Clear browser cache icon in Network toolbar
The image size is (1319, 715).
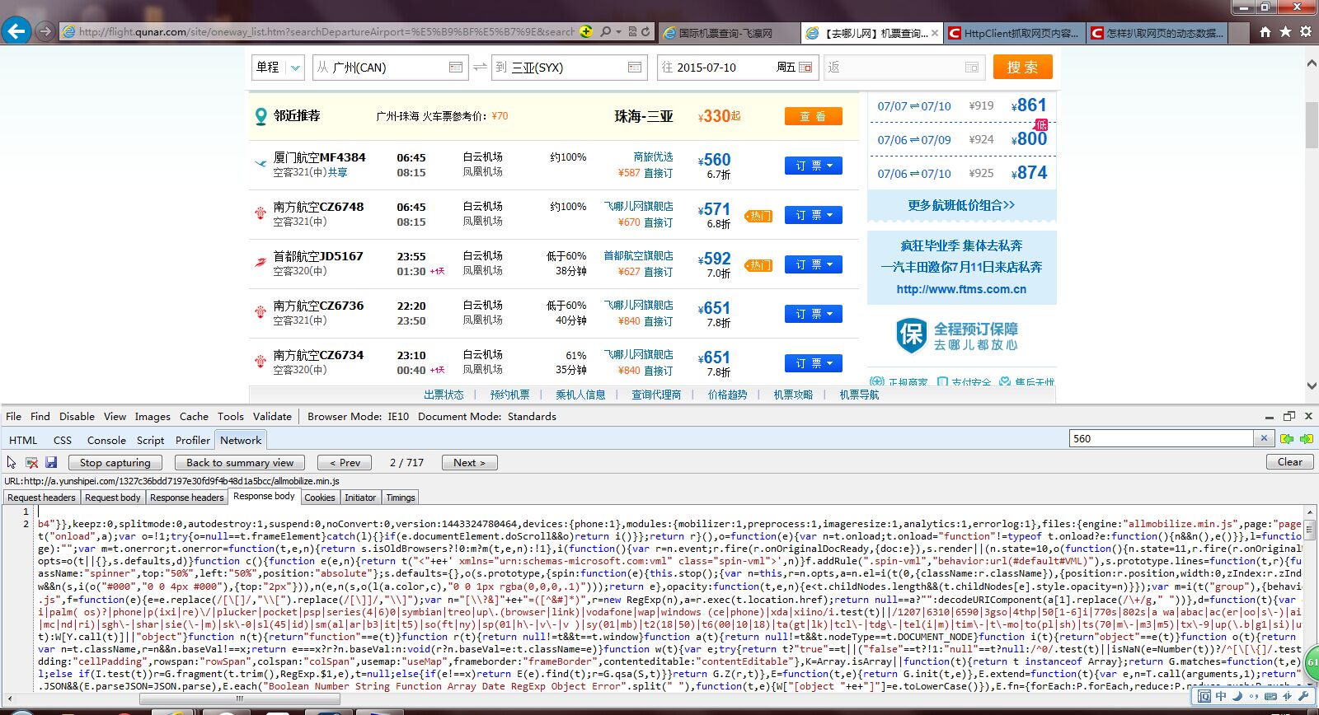[x=31, y=462]
